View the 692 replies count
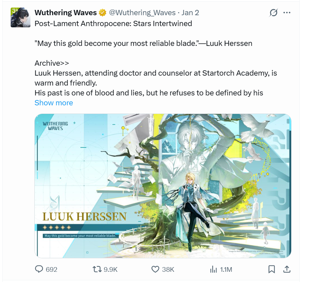This screenshot has height=282, width=311. pos(52,269)
